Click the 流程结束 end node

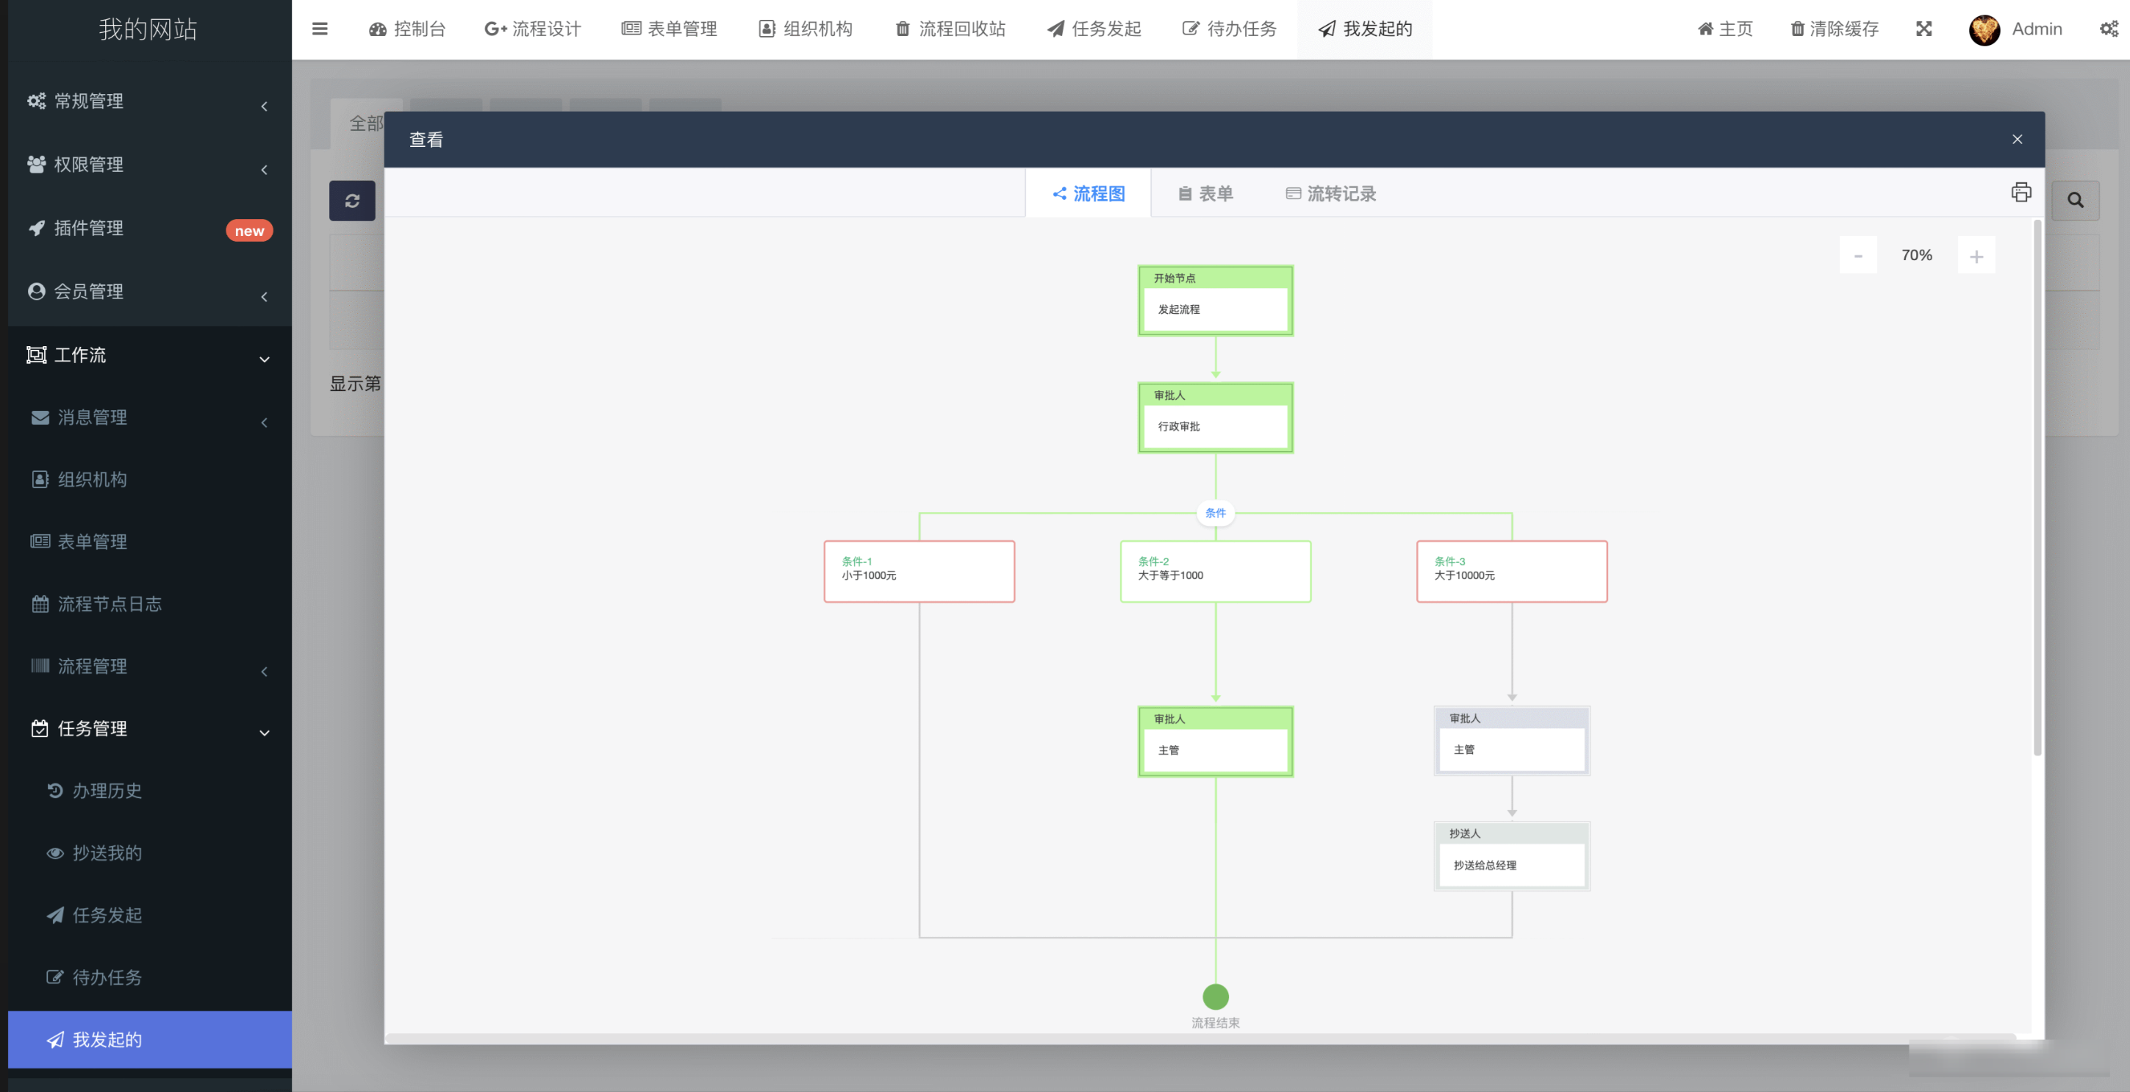point(1215,996)
